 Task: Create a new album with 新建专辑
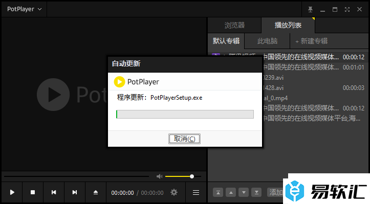(312, 41)
